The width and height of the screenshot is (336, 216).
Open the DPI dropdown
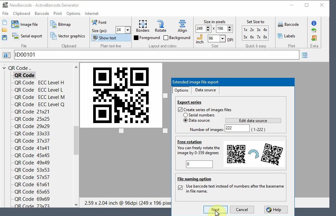tap(222, 39)
